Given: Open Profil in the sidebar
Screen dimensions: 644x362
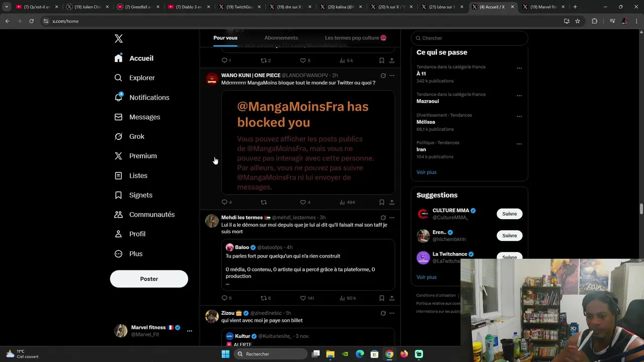Looking at the screenshot, I should click(x=130, y=234).
